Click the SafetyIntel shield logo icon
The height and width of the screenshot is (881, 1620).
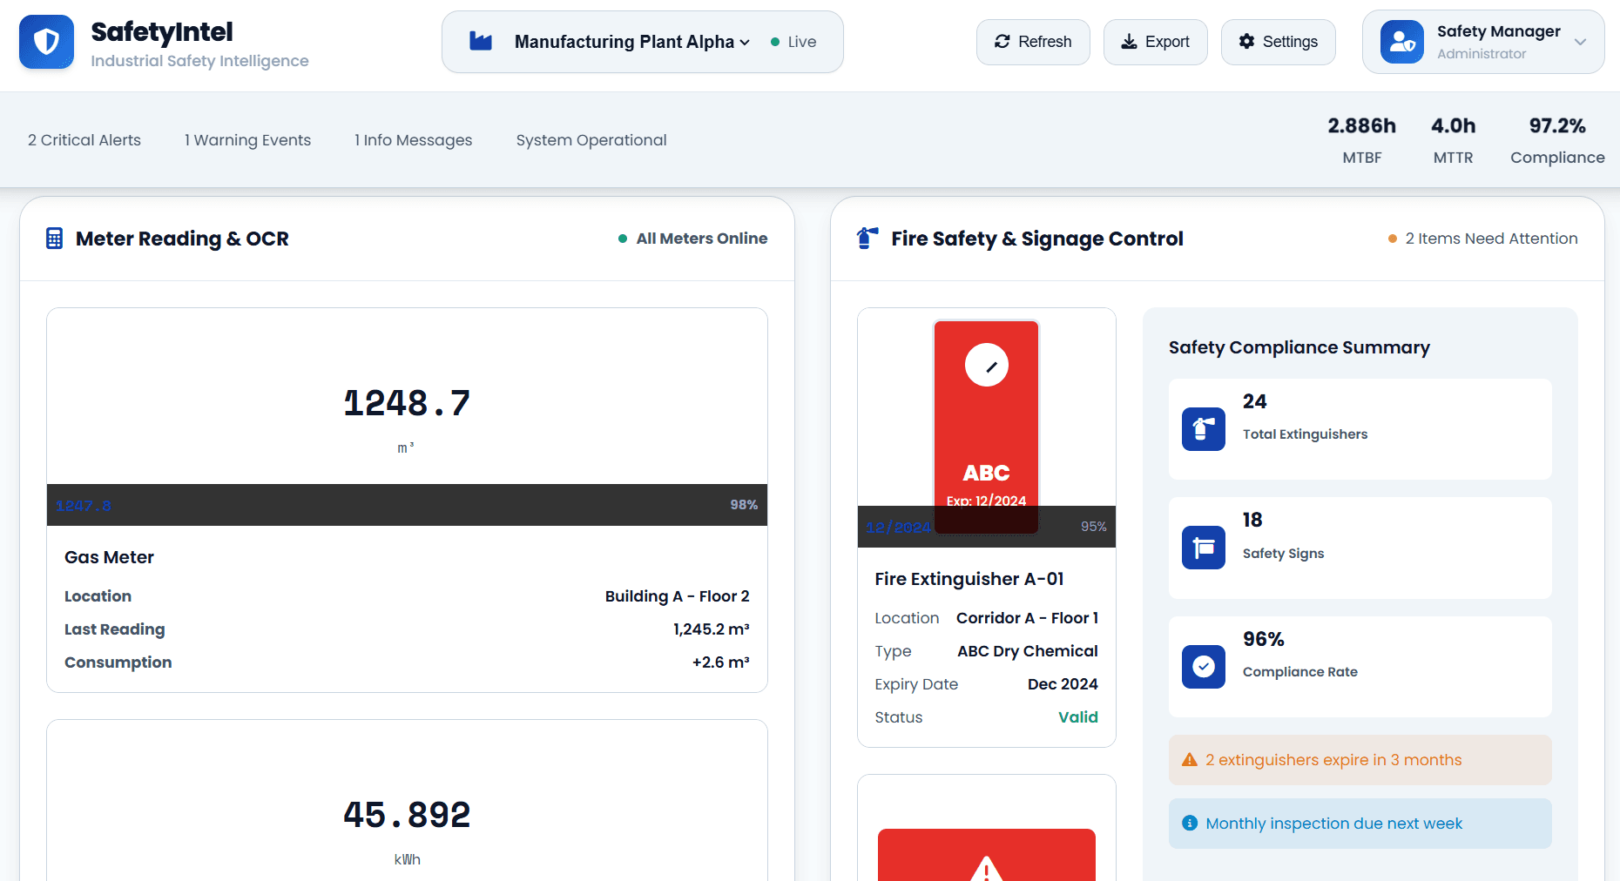[x=46, y=42]
